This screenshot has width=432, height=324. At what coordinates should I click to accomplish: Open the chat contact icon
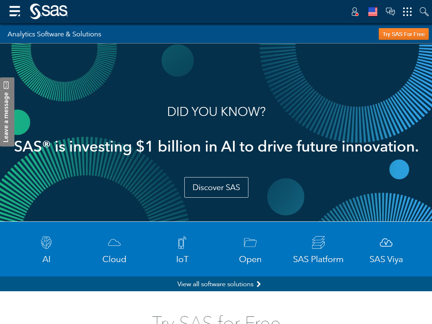tap(390, 12)
